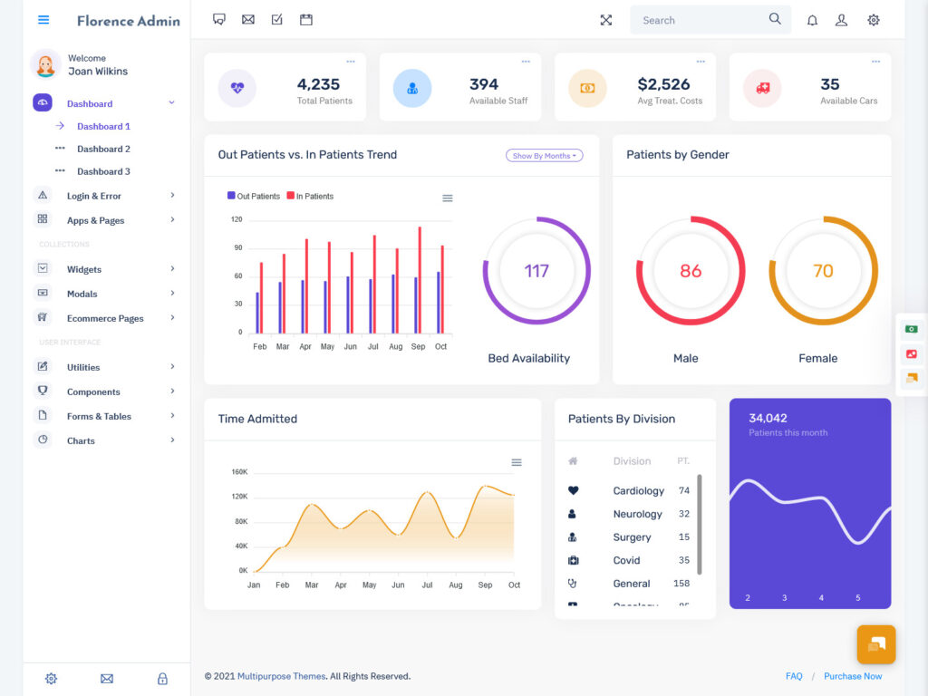The height and width of the screenshot is (696, 928).
Task: Select Dashboard 3 in sidebar
Action: [x=103, y=171]
